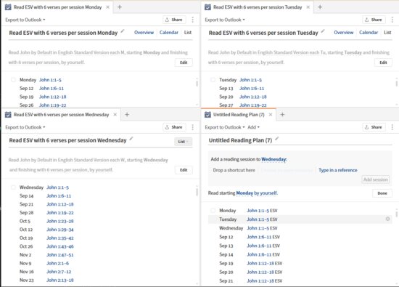Image resolution: width=399 pixels, height=287 pixels.
Task: Click the Type in a reference link
Action: (338, 170)
